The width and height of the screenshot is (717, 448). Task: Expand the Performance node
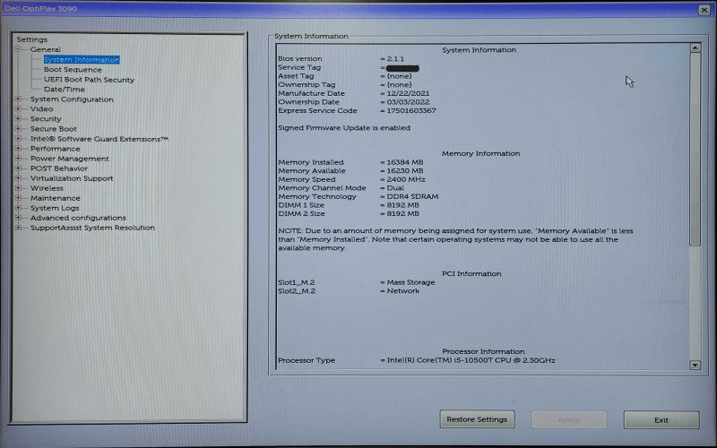(18, 149)
